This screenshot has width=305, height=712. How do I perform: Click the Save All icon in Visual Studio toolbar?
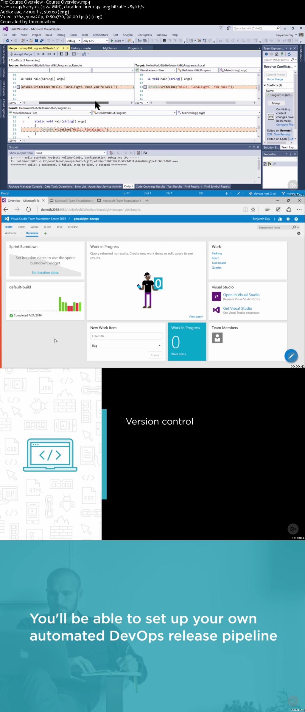coord(41,41)
